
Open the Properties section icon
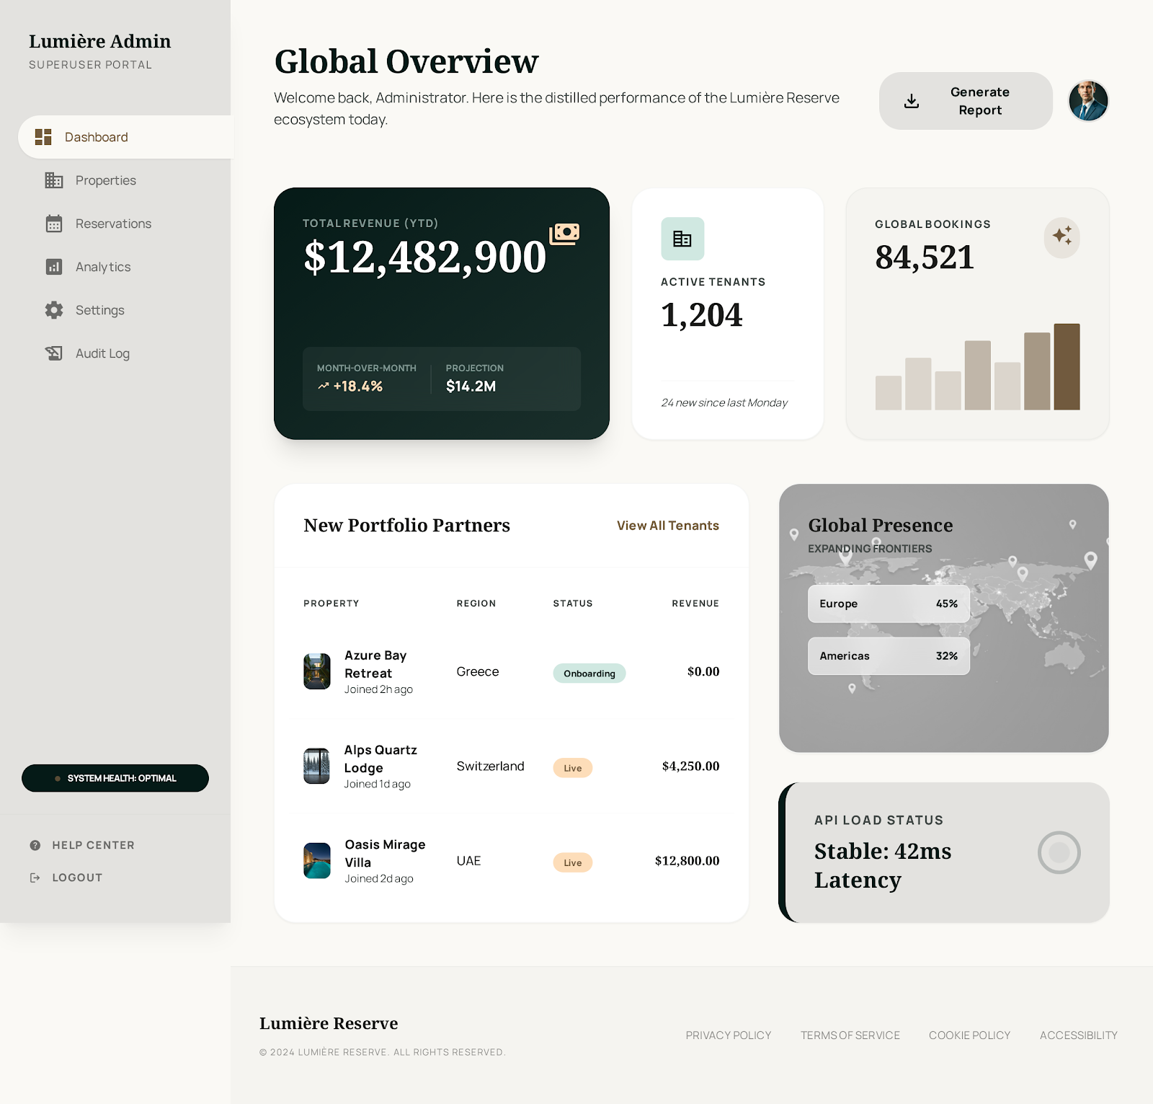tap(54, 180)
